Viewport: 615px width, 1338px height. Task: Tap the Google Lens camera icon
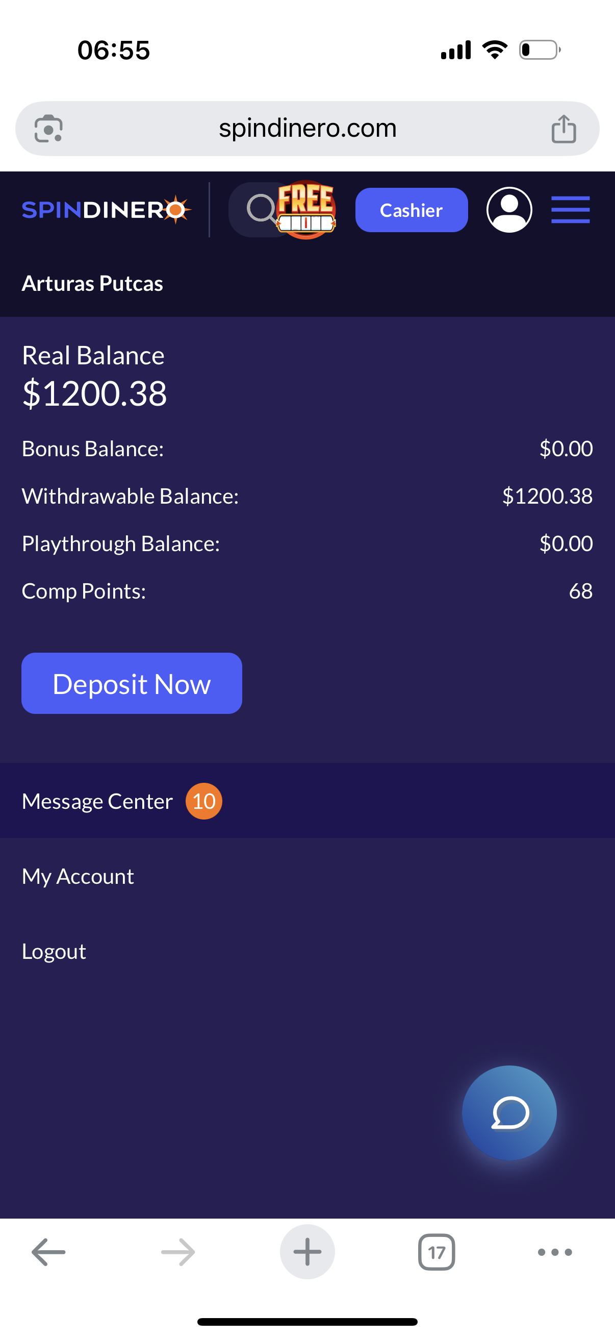(x=48, y=128)
